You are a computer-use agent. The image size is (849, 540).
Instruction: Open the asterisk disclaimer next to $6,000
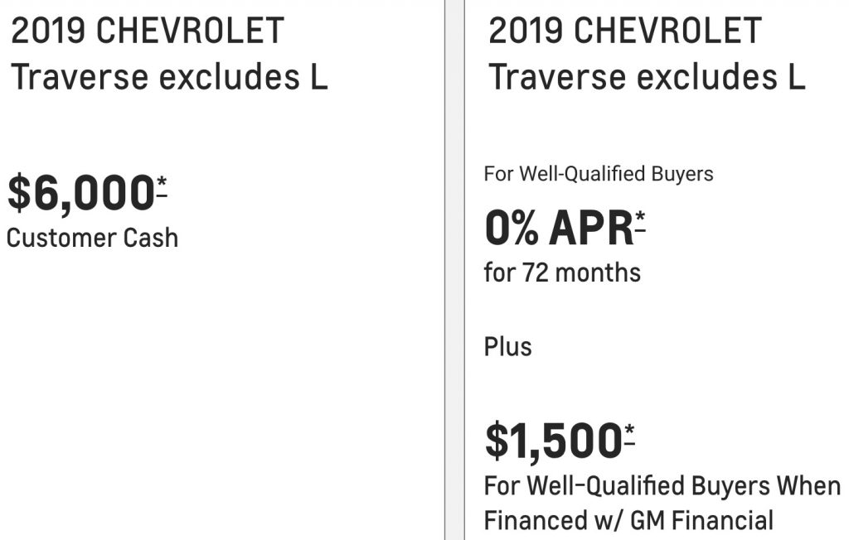pyautogui.click(x=162, y=187)
